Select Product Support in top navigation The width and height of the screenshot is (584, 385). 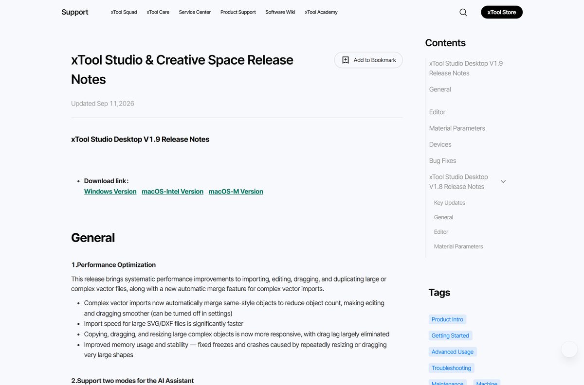(238, 12)
